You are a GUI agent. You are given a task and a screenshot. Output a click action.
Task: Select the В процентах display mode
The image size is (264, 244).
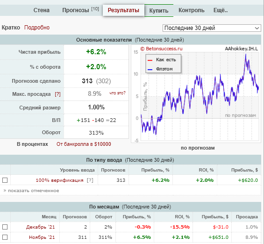coord(32,144)
